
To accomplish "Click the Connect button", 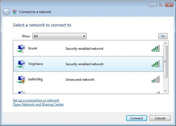I will (x=137, y=118).
